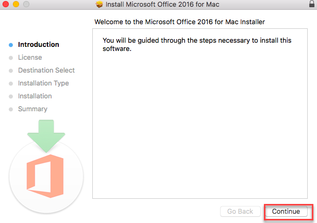Select the Installation Type step
This screenshot has height=223, width=317.
pos(43,83)
